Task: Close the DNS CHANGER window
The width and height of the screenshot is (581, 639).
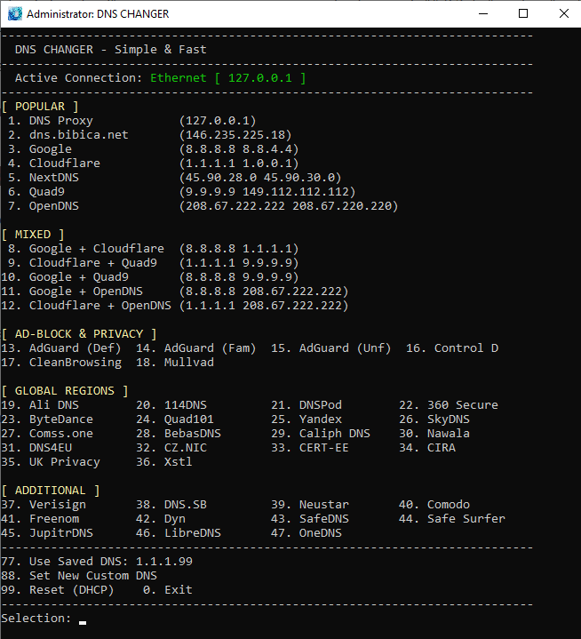Action: click(564, 14)
